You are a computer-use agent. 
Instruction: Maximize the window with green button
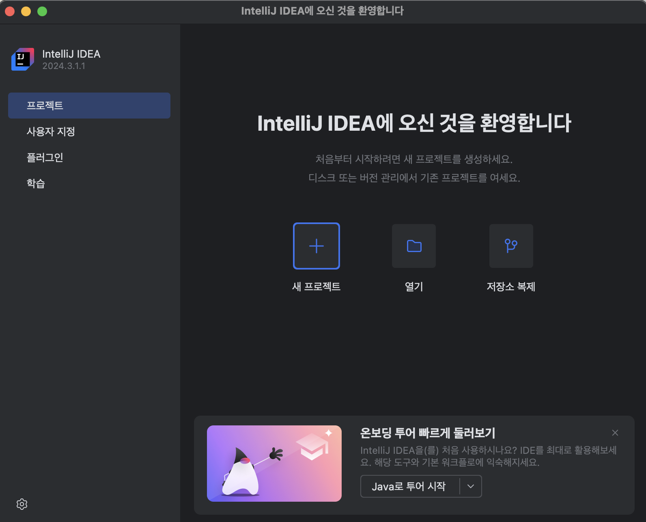[x=42, y=11]
